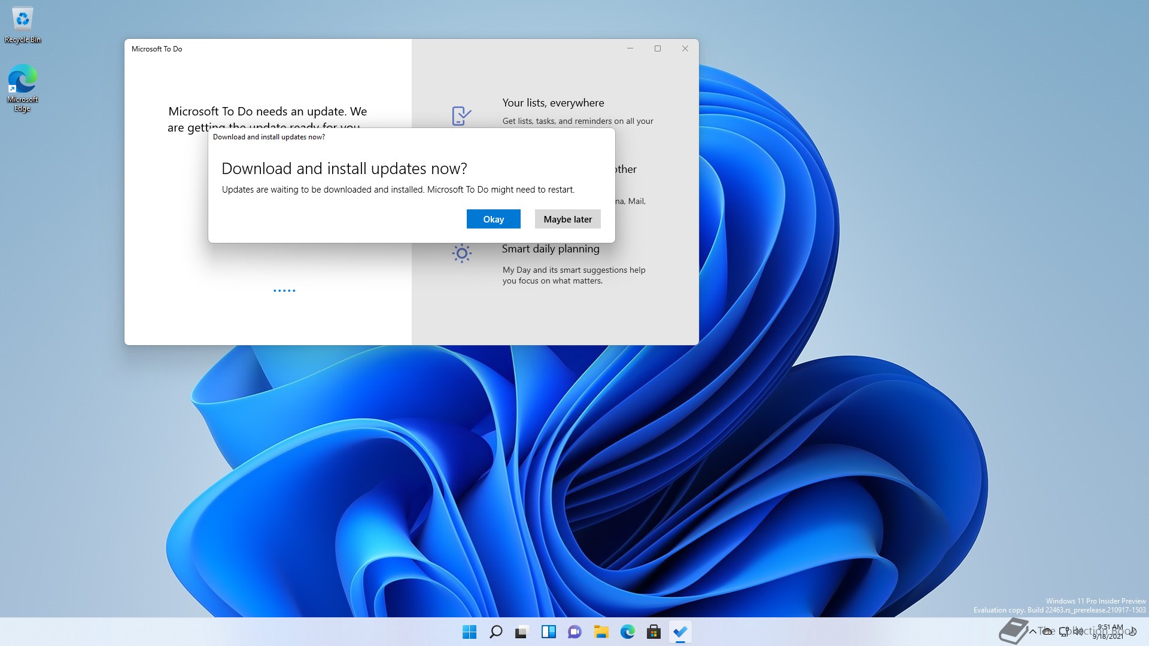Click the 'Your lists, everywhere' heading
This screenshot has height=646, width=1149.
click(x=554, y=103)
